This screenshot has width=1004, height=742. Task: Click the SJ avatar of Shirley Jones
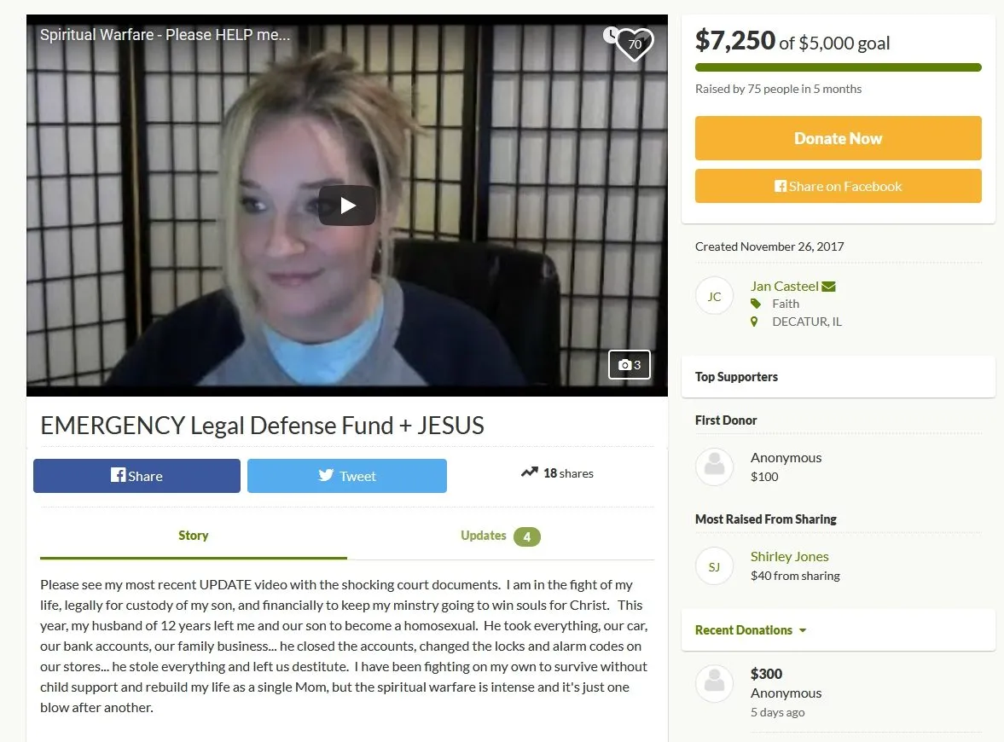click(x=714, y=566)
